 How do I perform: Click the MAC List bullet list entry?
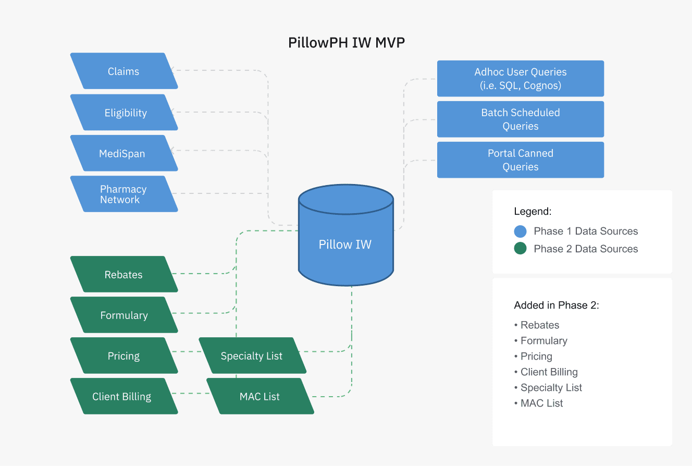(x=539, y=403)
